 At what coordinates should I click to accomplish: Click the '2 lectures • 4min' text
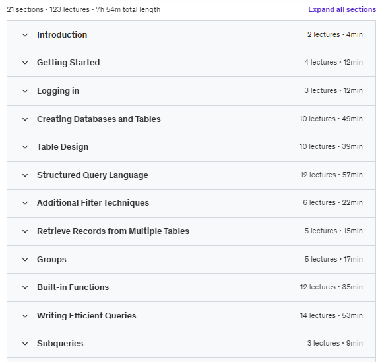point(335,34)
